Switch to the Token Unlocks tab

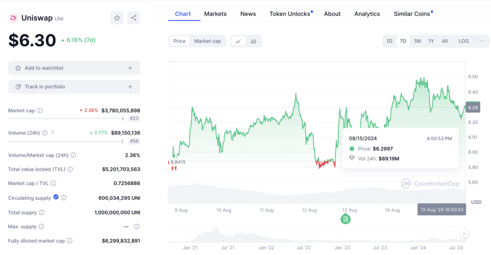pos(290,14)
